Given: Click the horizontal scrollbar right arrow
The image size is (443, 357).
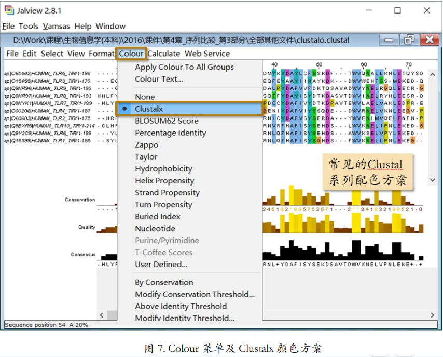Looking at the screenshot, I should click(x=433, y=315).
